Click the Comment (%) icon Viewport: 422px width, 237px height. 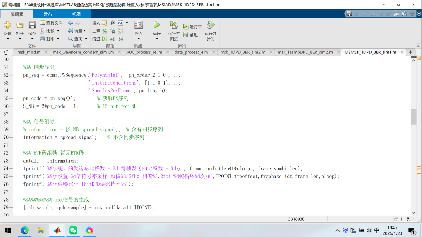point(105,31)
